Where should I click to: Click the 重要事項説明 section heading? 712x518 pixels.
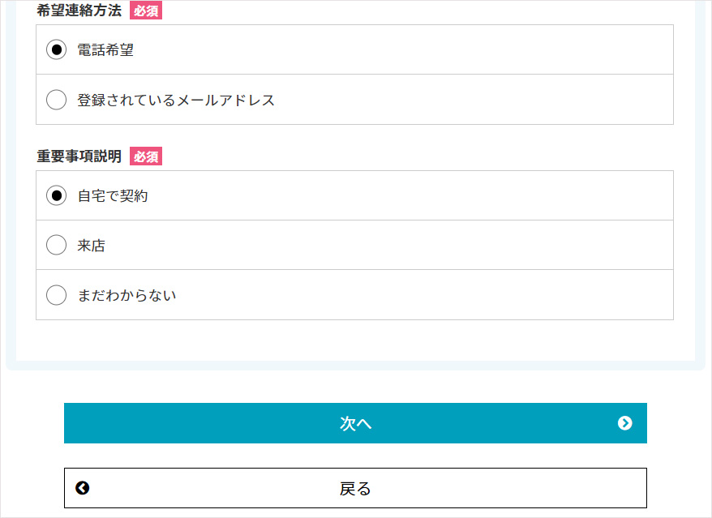click(79, 156)
